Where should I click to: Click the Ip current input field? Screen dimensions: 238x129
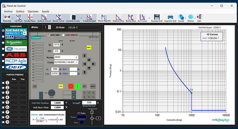tap(57, 45)
